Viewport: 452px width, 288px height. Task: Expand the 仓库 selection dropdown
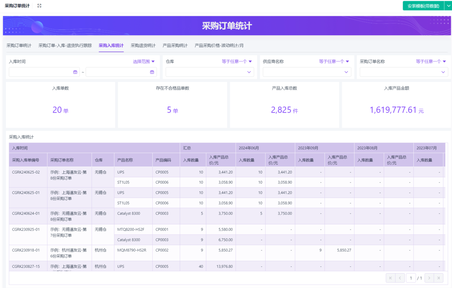click(249, 72)
